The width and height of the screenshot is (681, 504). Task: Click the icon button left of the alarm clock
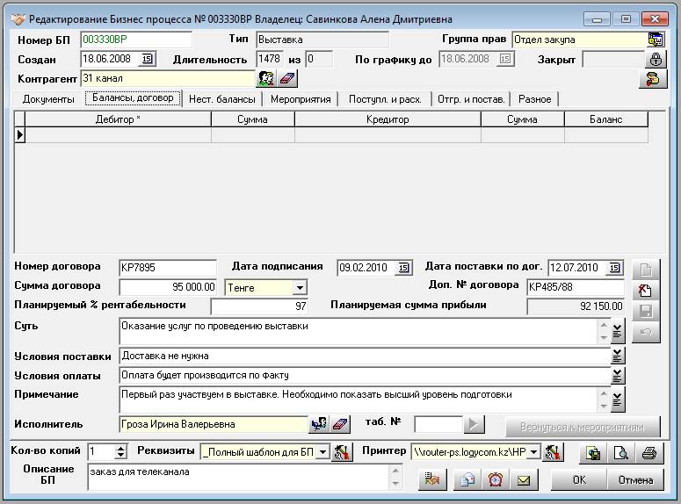tap(467, 479)
